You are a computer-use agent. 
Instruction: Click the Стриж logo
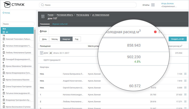pyautogui.click(x=14, y=5)
